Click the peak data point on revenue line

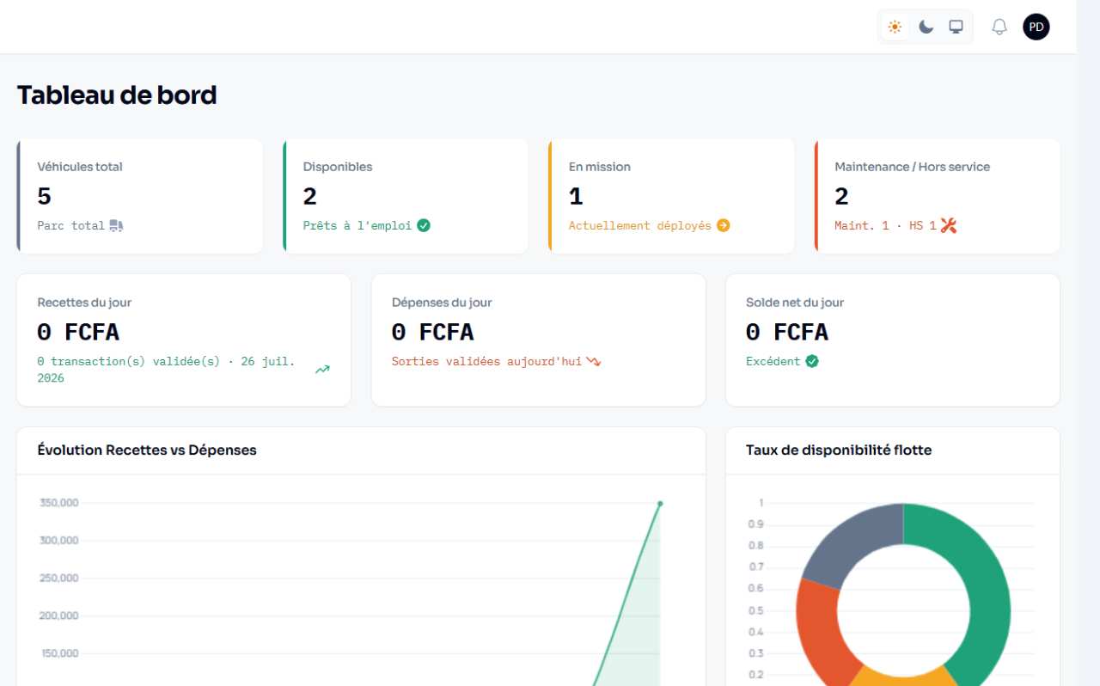point(660,504)
